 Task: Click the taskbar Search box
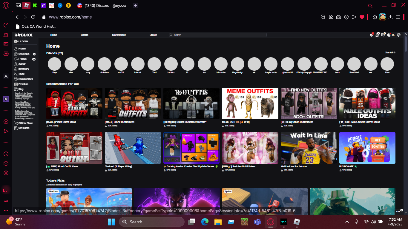152,222
